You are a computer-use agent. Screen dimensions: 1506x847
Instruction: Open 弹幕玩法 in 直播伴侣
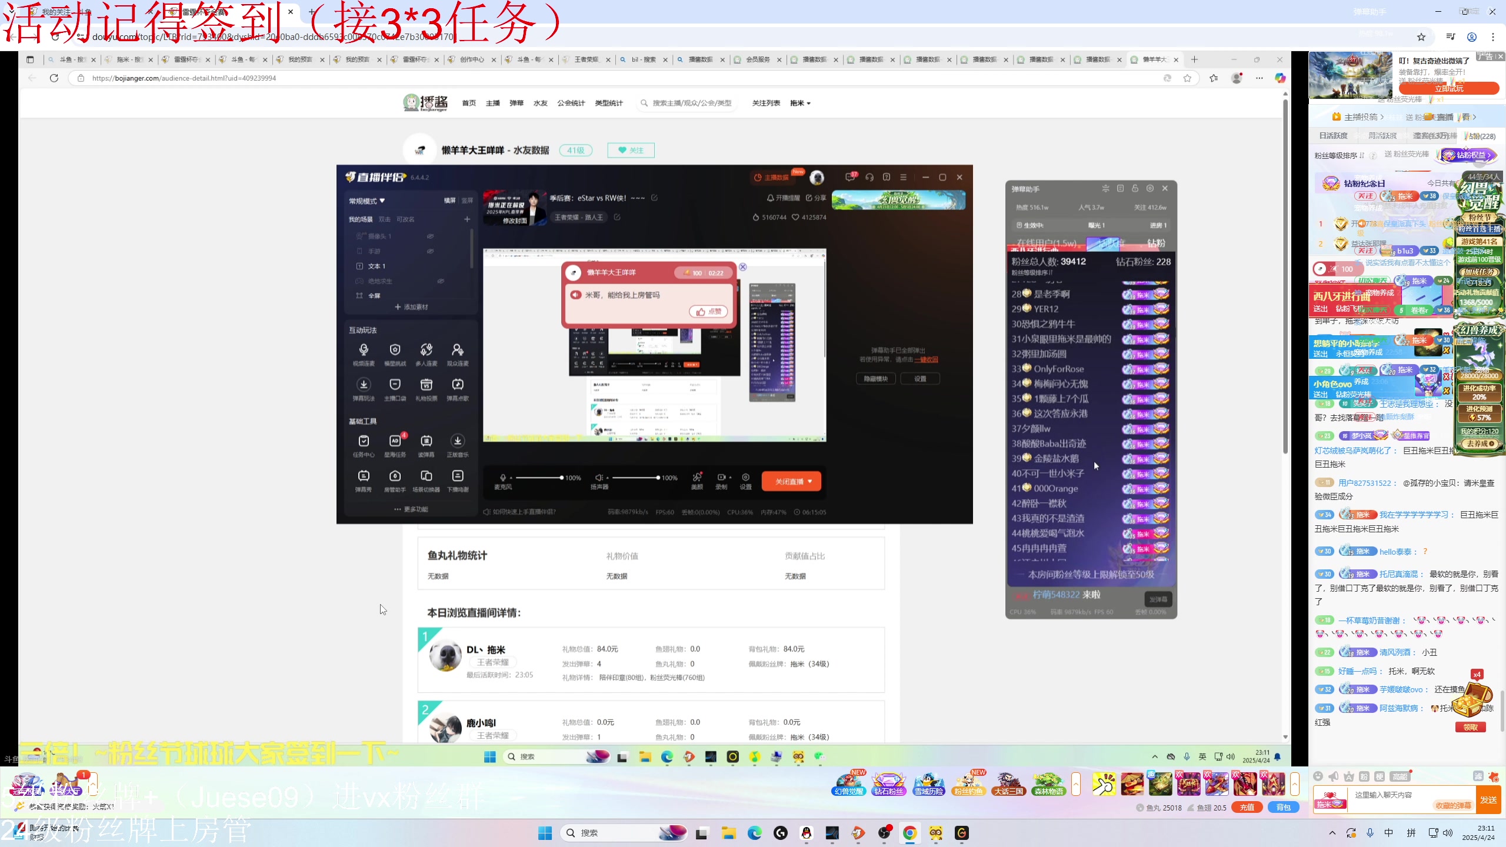pyautogui.click(x=364, y=389)
